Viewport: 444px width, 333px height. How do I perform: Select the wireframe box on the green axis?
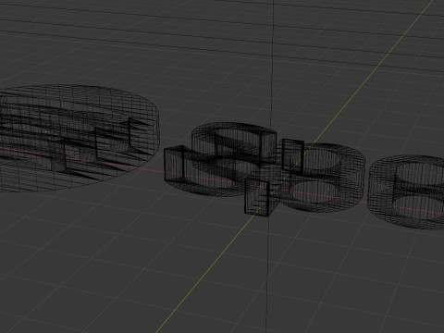pyautogui.click(x=257, y=197)
